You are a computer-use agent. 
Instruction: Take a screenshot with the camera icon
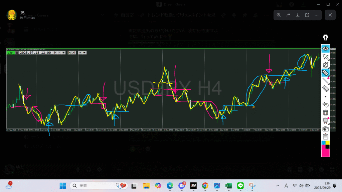coord(325,129)
